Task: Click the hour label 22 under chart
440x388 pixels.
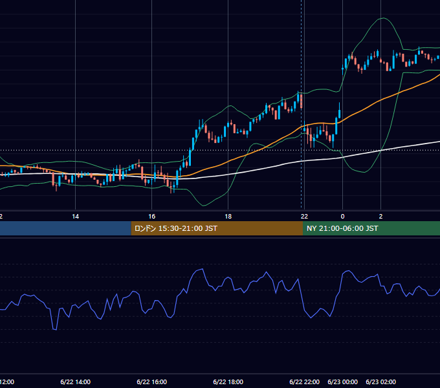Action: click(x=304, y=217)
